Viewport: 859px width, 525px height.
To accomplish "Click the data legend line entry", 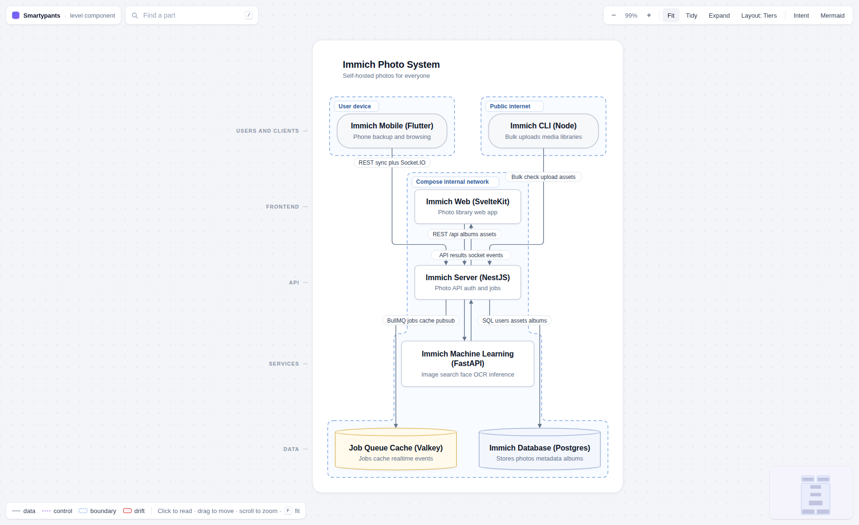I will tap(24, 511).
